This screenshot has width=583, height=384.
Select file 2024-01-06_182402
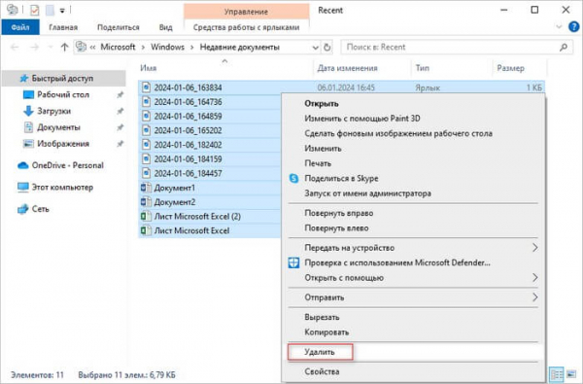pyautogui.click(x=188, y=145)
